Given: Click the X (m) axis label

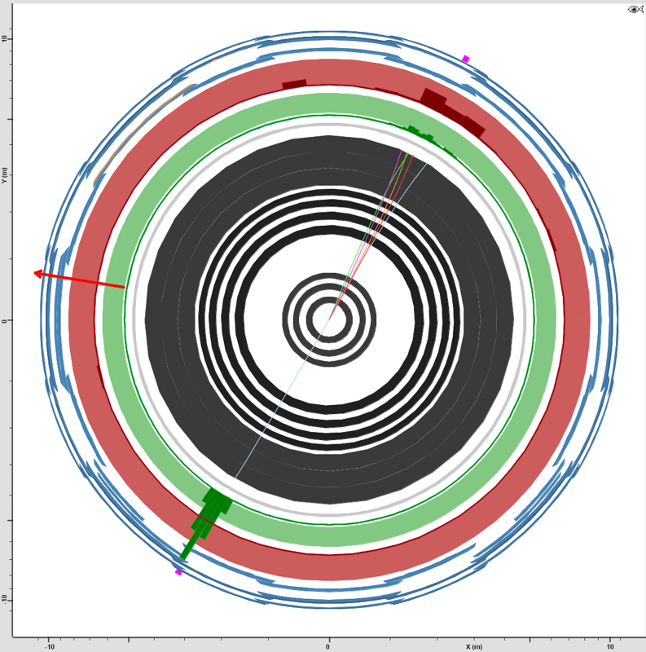Looking at the screenshot, I should point(473,646).
